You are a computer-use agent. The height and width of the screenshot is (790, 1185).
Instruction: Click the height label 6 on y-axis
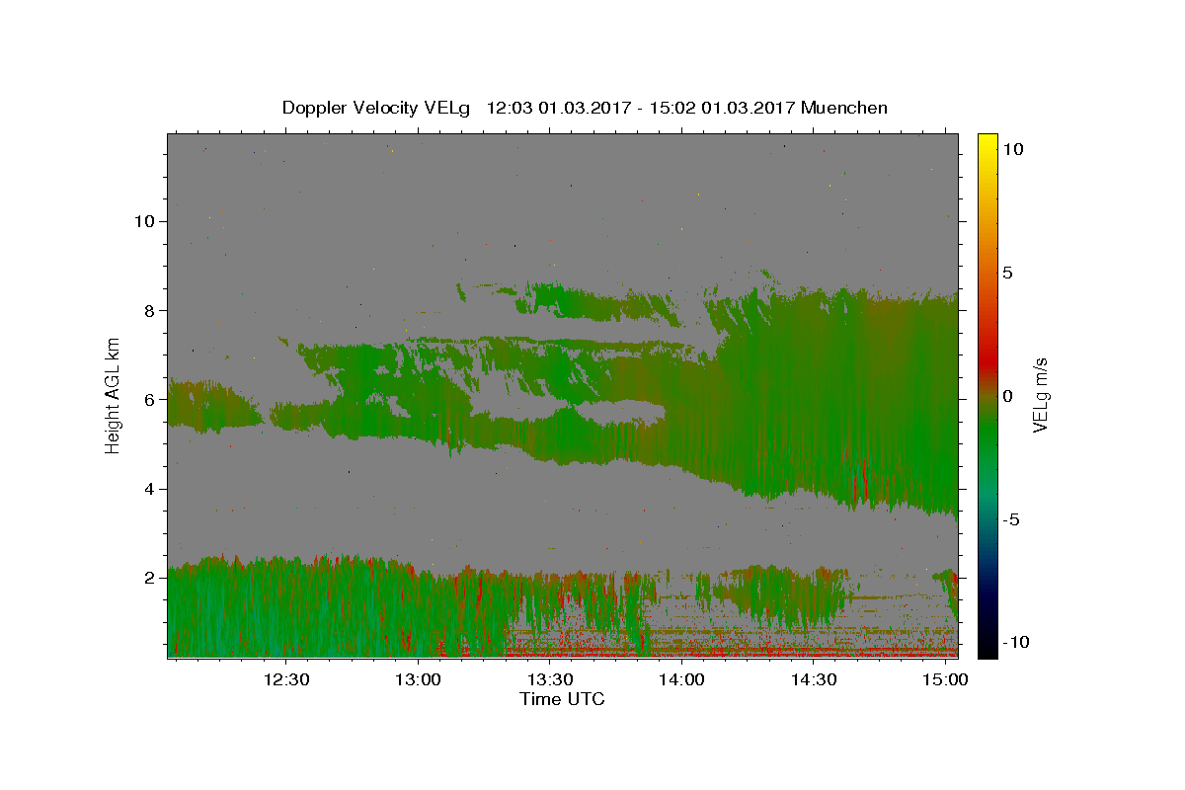(147, 400)
